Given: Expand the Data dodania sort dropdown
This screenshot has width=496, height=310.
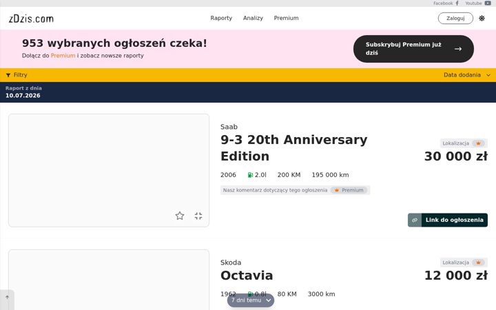Looking at the screenshot, I should tap(467, 75).
